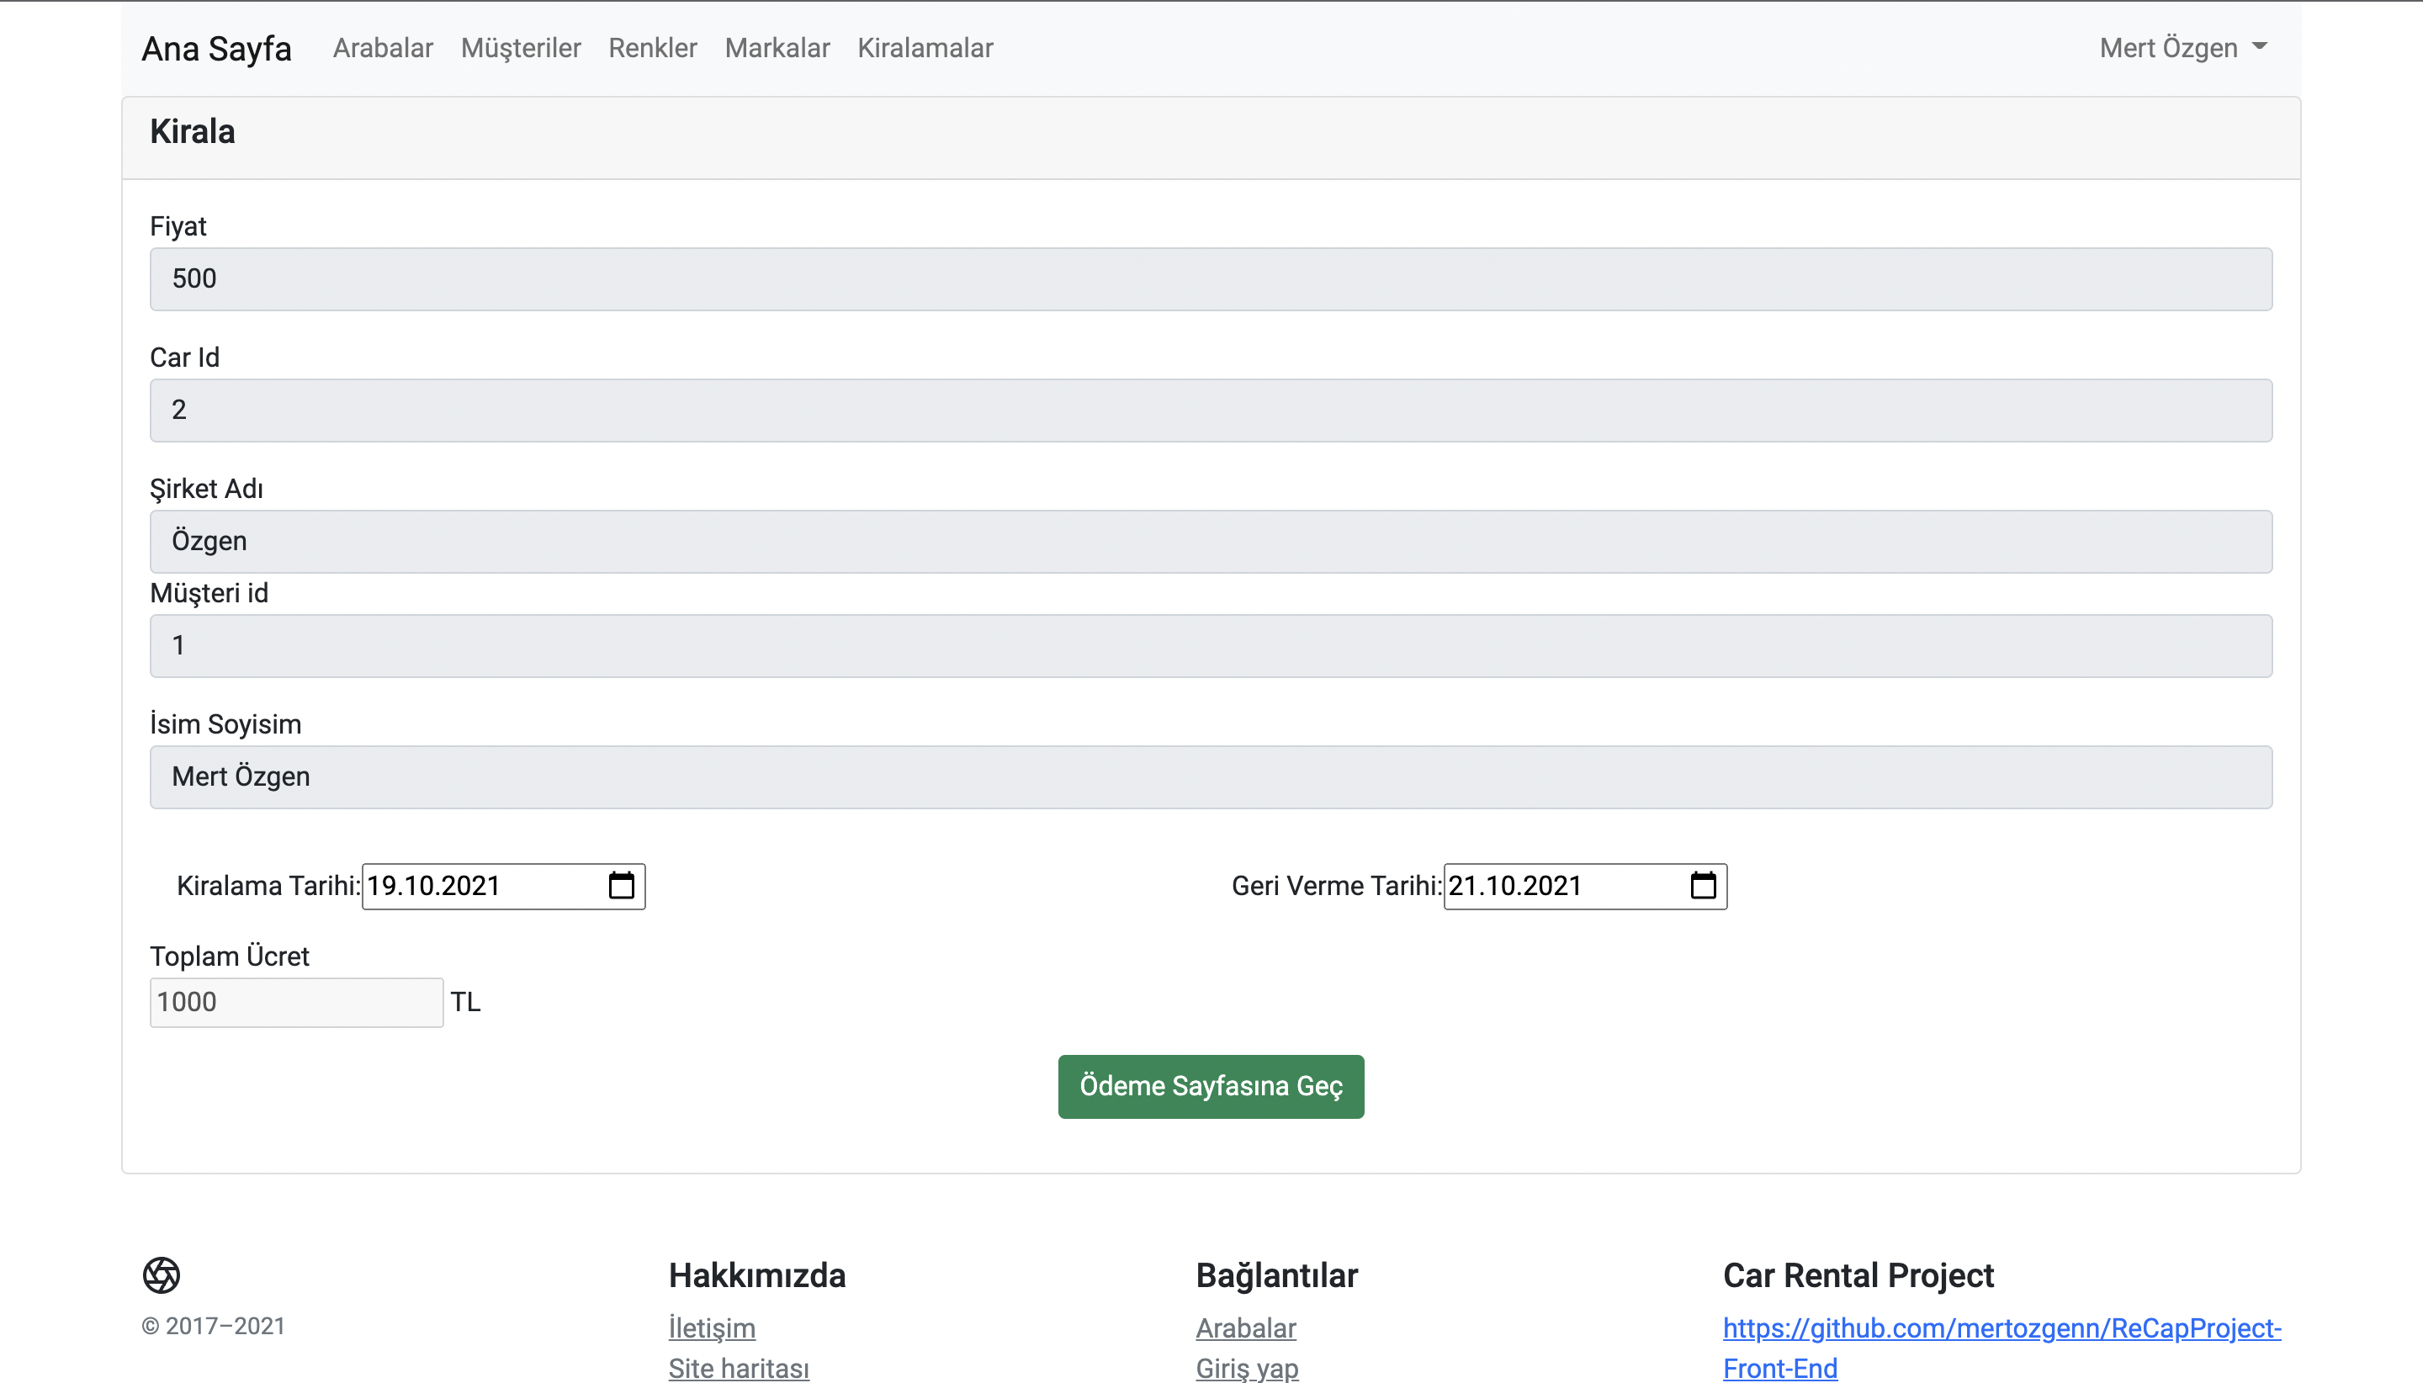Screen dimensions: 2423x1383
Task: Click the Toplam Ücret label
Action: [229, 956]
